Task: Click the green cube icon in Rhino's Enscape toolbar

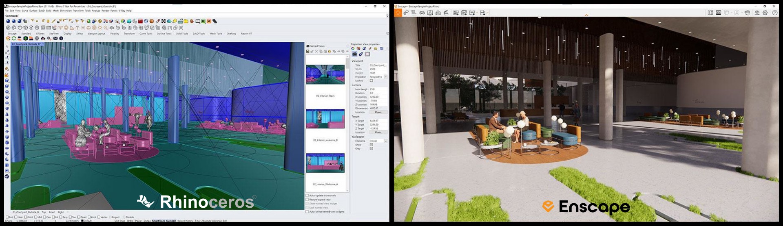Action: [25, 38]
